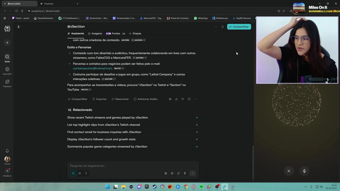Click the youtube source chip after 'FabioCOG e MaricotaFER'
This screenshot has width=340, height=191.
[x=140, y=58]
